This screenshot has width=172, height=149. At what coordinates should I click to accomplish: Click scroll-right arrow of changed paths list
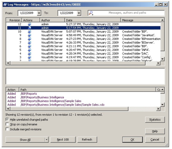coord(158,109)
